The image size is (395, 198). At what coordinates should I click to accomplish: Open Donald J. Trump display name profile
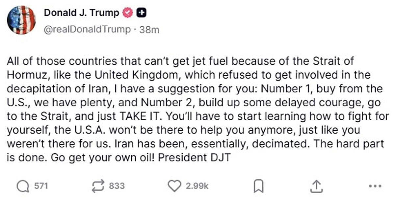coord(82,13)
